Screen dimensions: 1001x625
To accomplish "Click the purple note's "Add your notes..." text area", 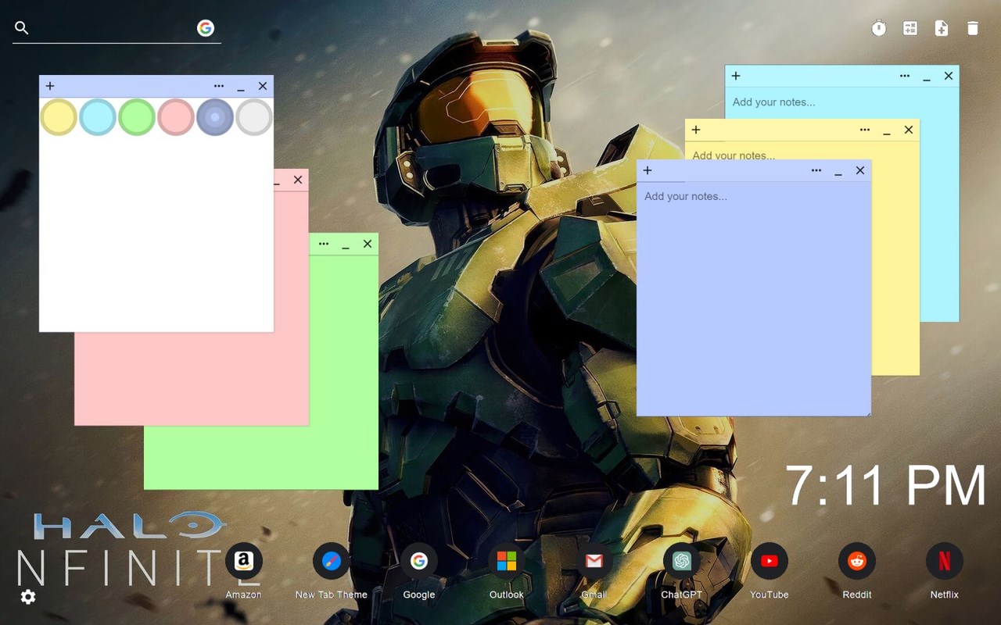I will [754, 298].
